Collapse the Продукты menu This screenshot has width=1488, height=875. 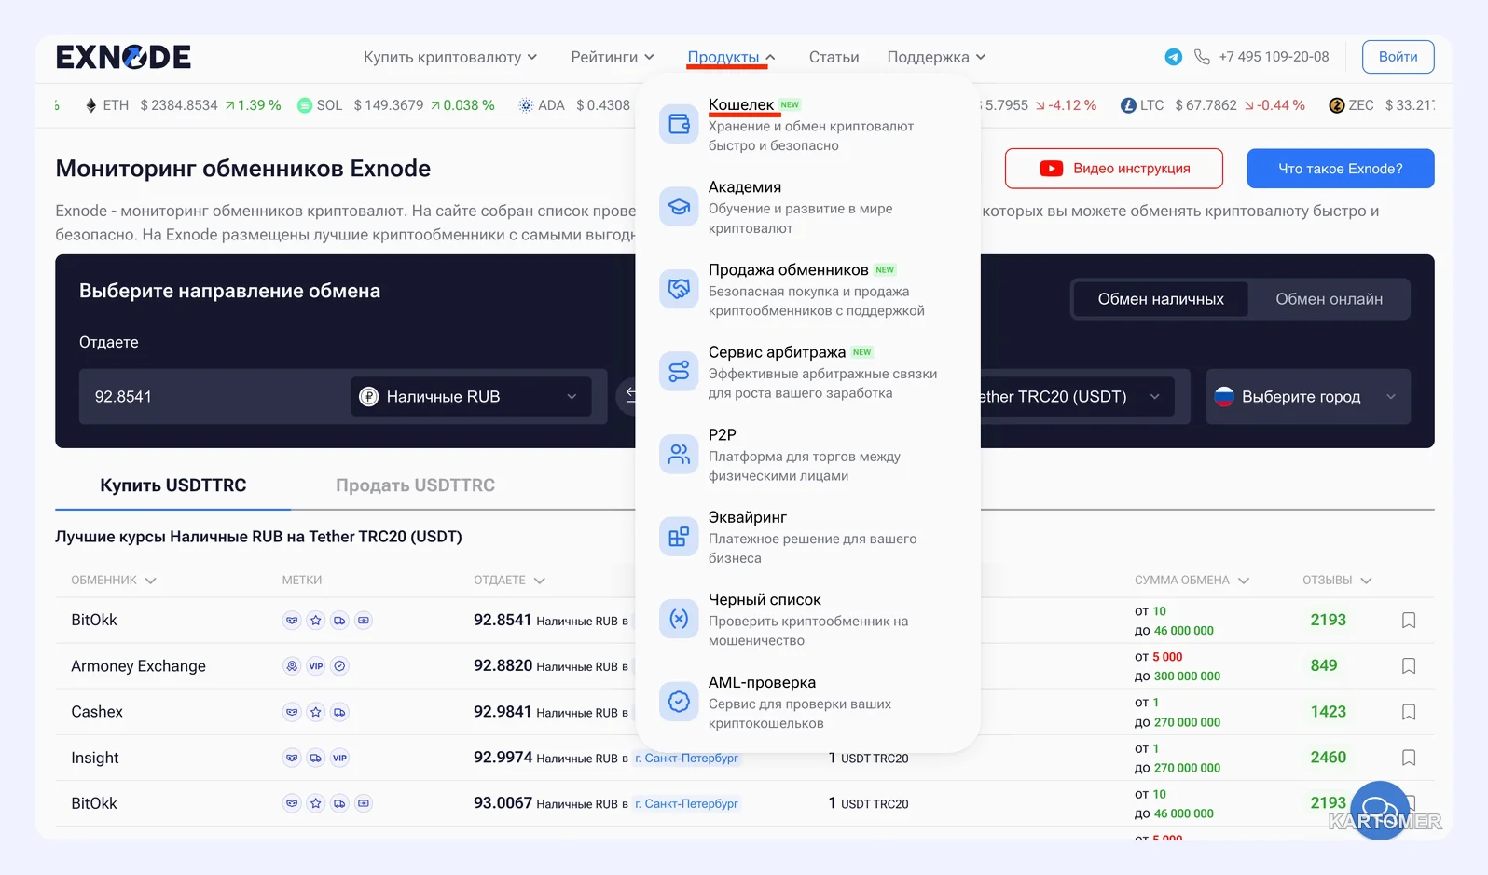[x=731, y=57]
